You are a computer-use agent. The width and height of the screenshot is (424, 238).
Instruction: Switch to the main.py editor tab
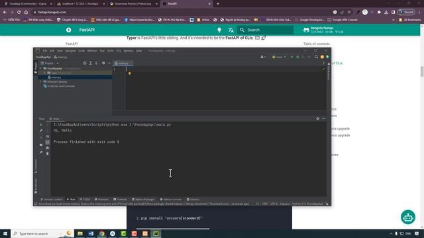tap(123, 63)
